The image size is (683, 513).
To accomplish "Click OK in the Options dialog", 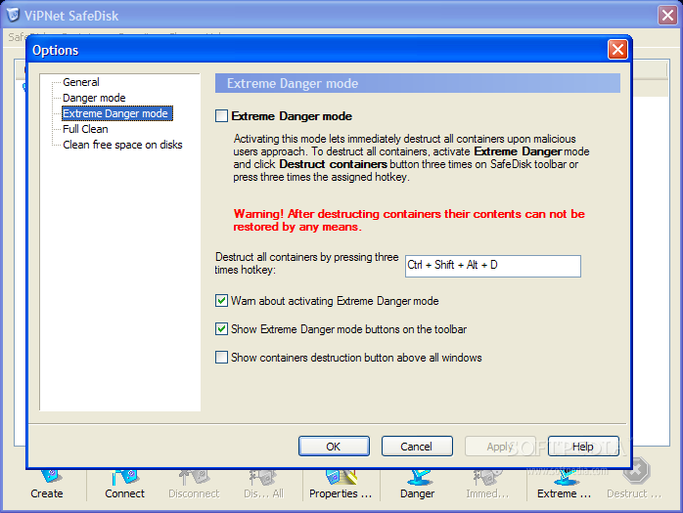I will coord(334,447).
